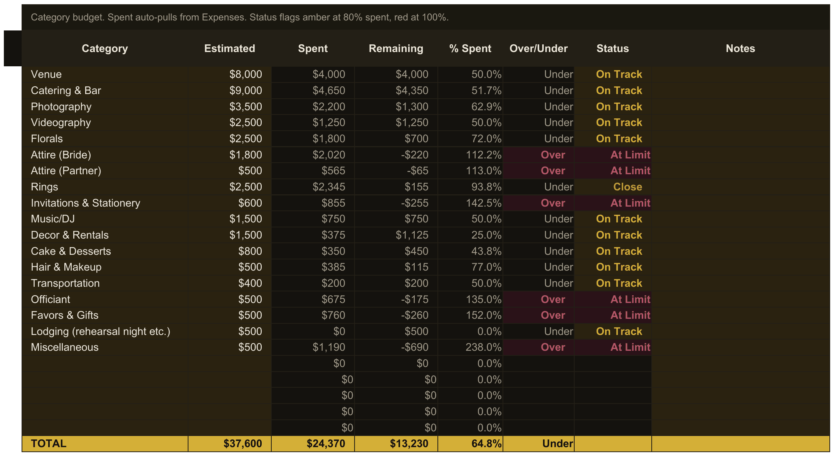
Task: Click the Status column header
Action: point(613,49)
